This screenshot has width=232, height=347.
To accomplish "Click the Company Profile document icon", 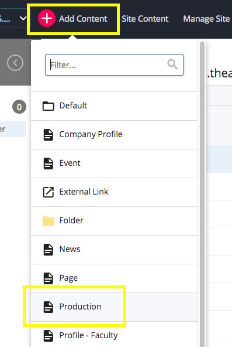I will tap(49, 135).
